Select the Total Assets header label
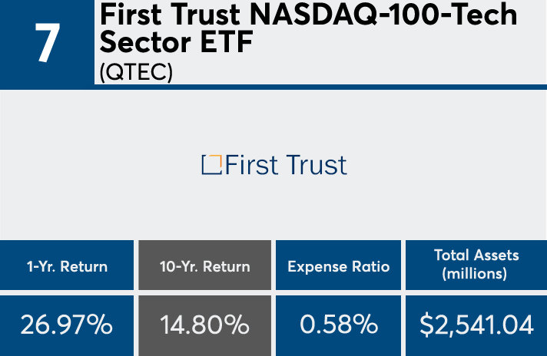The image size is (547, 356). 476,255
